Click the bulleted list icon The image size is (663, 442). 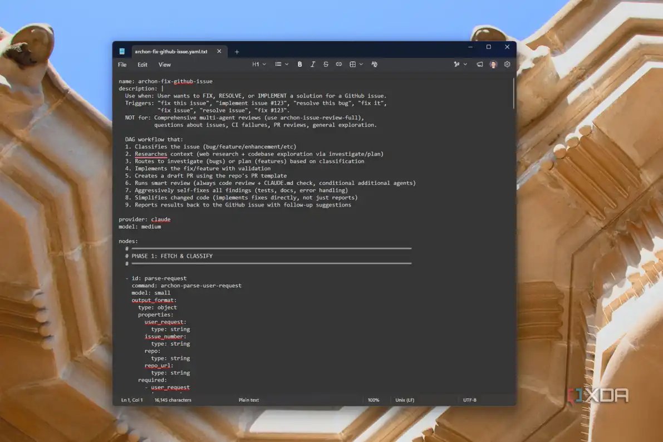278,64
